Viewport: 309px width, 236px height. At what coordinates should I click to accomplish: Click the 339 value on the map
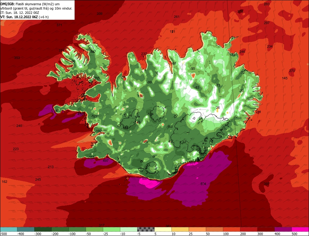pos(99,14)
